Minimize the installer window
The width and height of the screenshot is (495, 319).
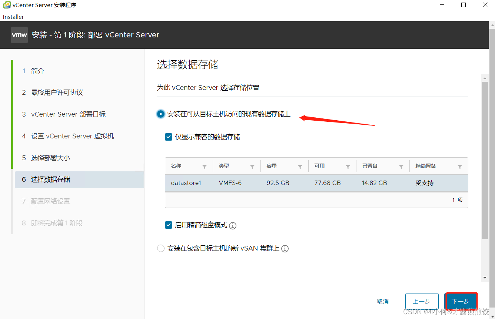click(442, 5)
